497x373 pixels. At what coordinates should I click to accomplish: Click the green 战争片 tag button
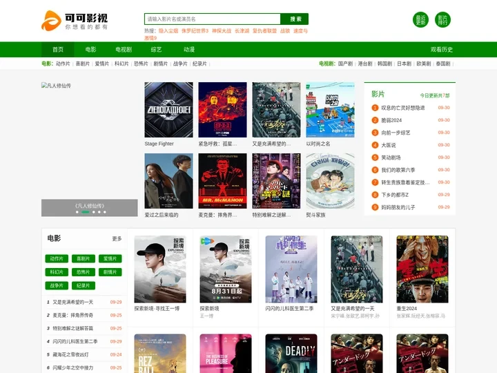click(x=57, y=285)
